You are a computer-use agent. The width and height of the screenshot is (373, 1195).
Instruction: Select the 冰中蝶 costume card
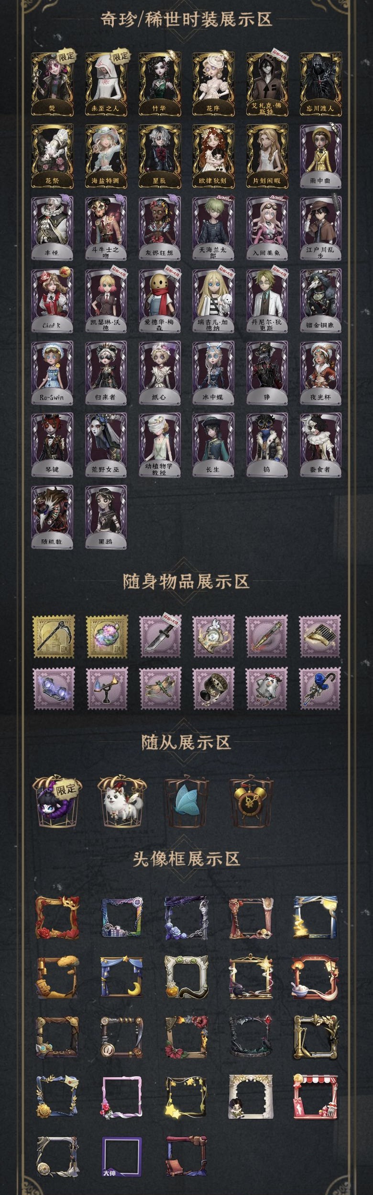(213, 373)
